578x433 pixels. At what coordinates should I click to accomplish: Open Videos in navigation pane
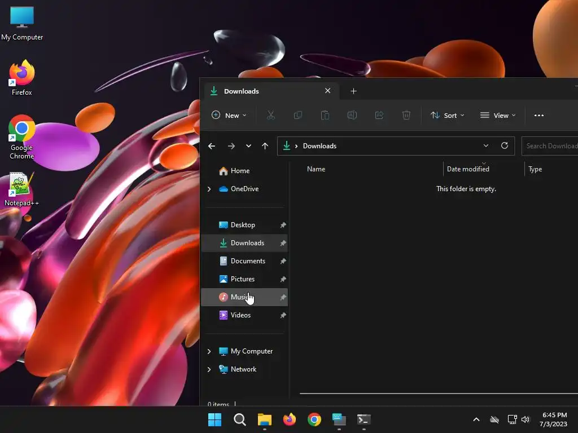245,315
